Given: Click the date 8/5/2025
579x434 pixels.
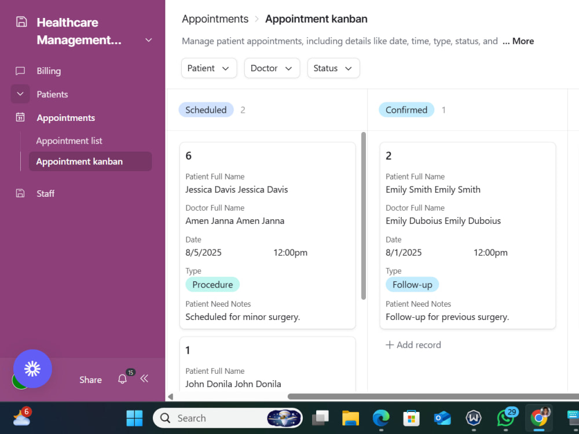Looking at the screenshot, I should tap(203, 252).
